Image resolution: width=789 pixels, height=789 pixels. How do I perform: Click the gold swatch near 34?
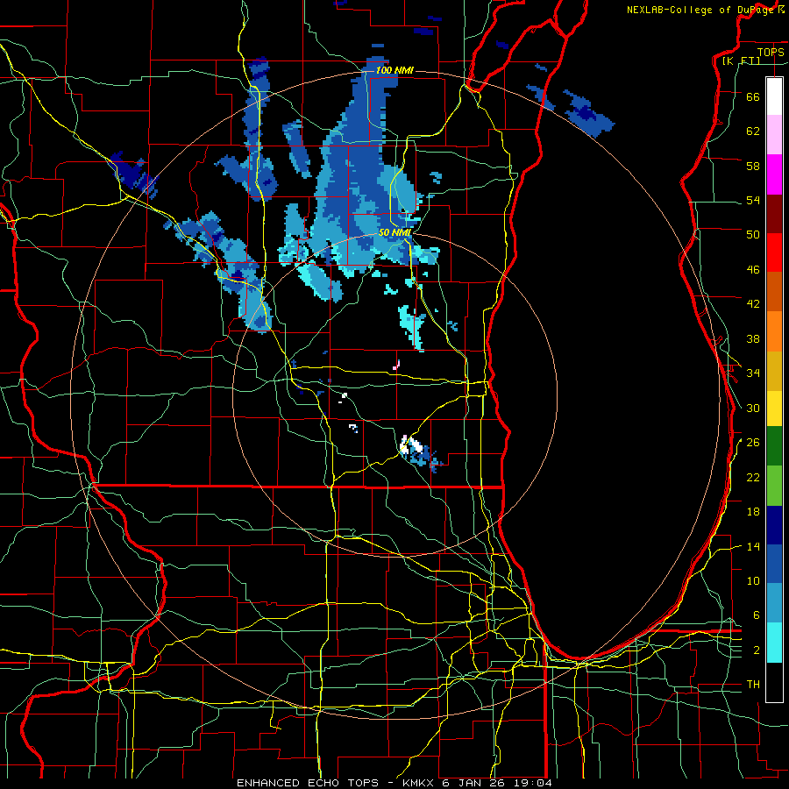[774, 371]
